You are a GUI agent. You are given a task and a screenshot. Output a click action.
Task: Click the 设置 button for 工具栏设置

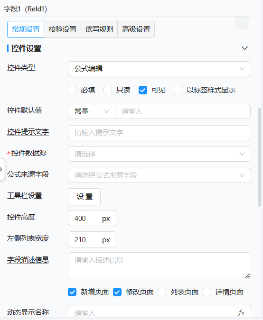coord(84,197)
